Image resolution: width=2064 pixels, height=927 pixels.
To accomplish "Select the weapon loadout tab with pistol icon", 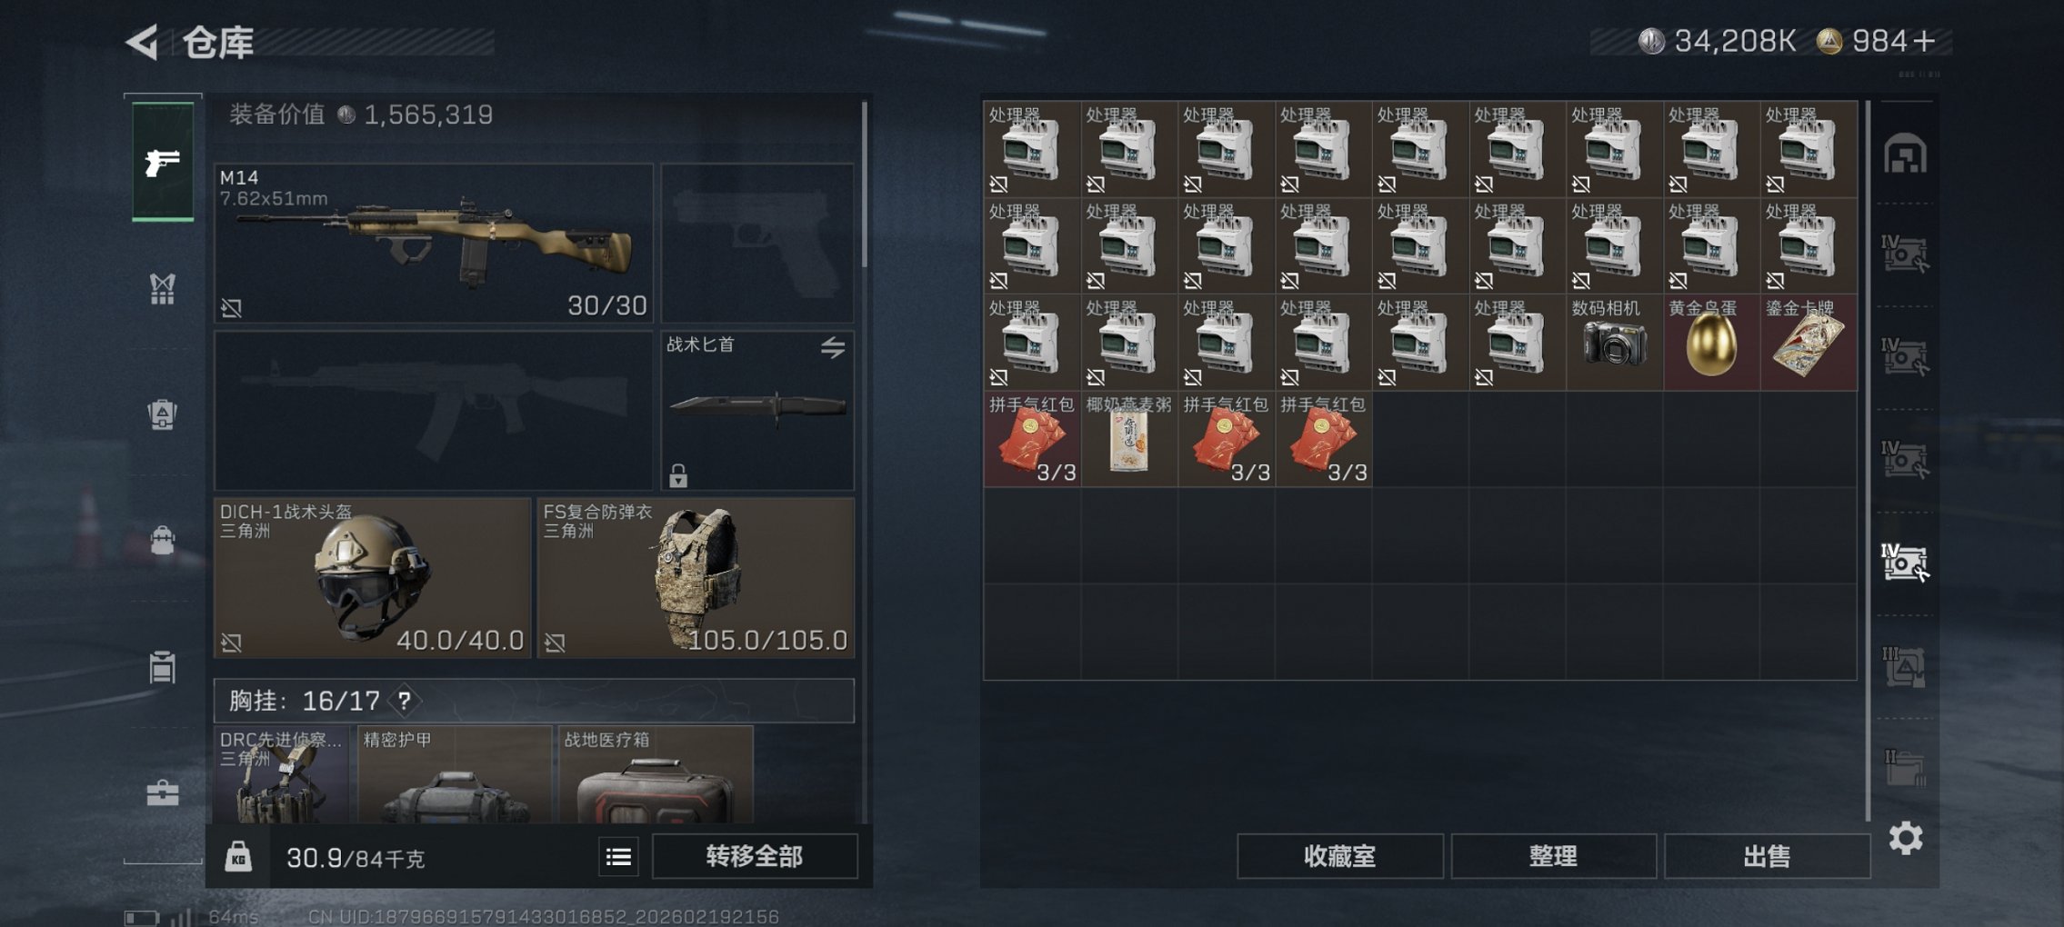I will tap(163, 162).
